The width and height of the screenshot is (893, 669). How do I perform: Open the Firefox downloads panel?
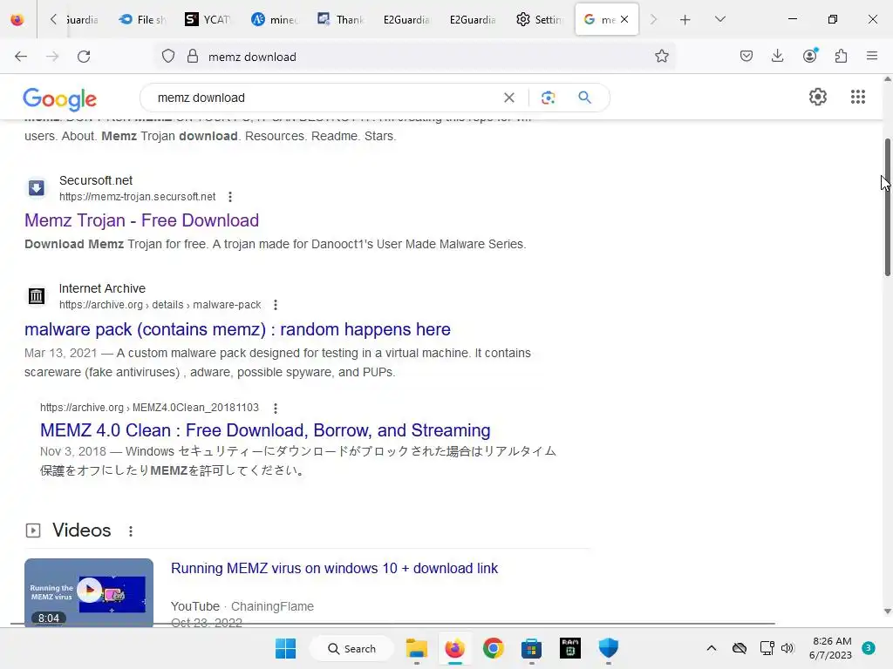777,57
